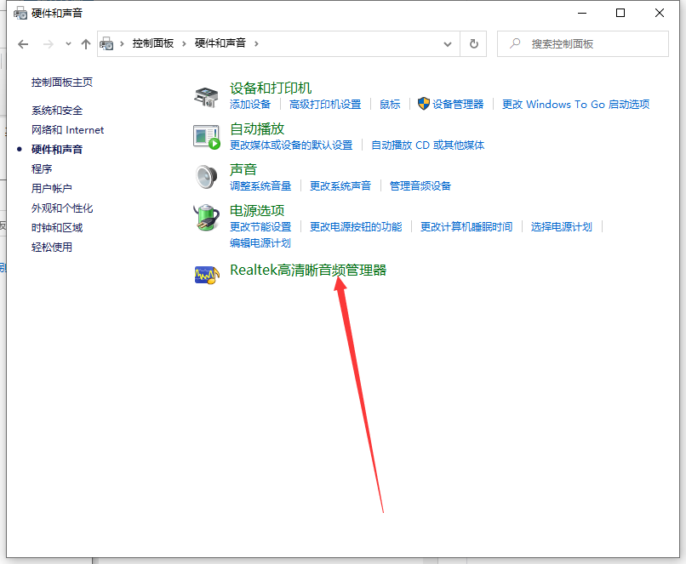
Task: Go back with the back arrow
Action: point(23,43)
